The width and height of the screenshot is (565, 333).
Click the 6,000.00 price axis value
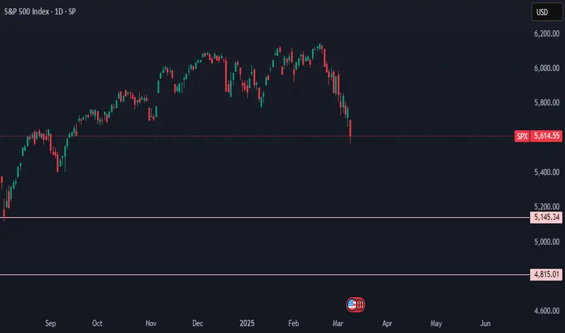pyautogui.click(x=547, y=68)
